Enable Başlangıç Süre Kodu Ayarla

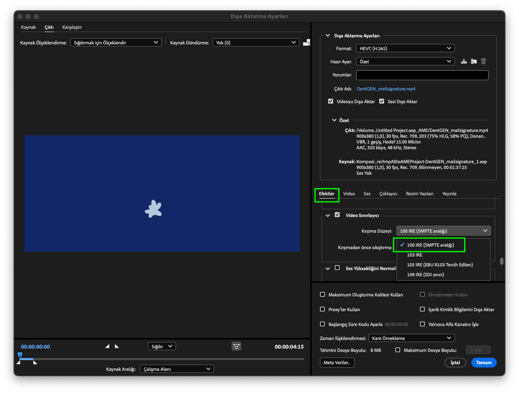tap(322, 324)
